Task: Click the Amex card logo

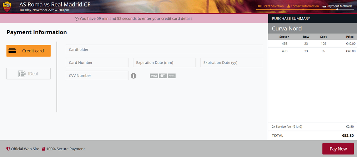Action: 172,76
